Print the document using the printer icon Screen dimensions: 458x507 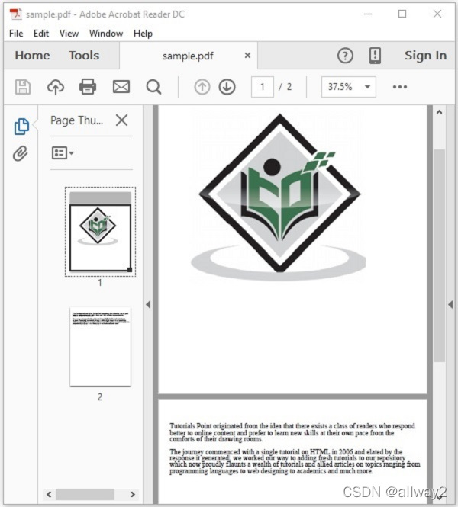tap(88, 87)
